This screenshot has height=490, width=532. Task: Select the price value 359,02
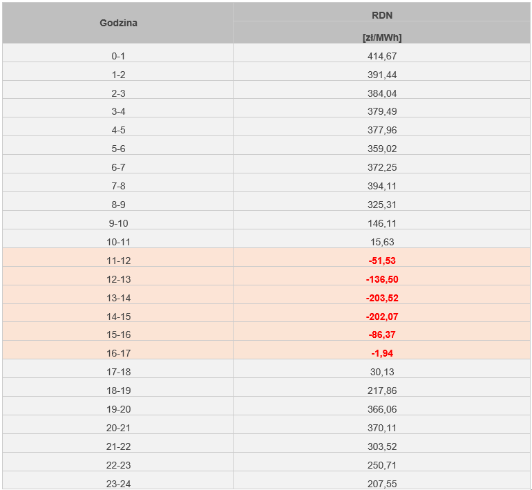click(381, 149)
